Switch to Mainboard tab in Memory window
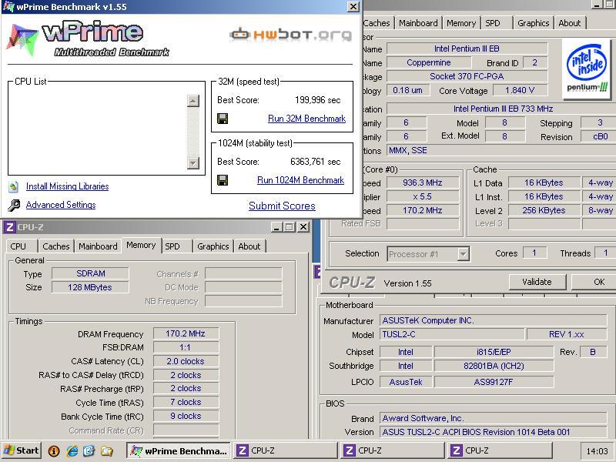Viewport: 616px width, 462px height. (x=98, y=246)
